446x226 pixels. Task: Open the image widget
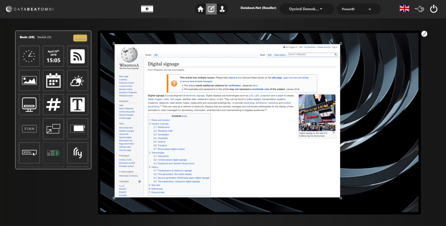click(29, 80)
